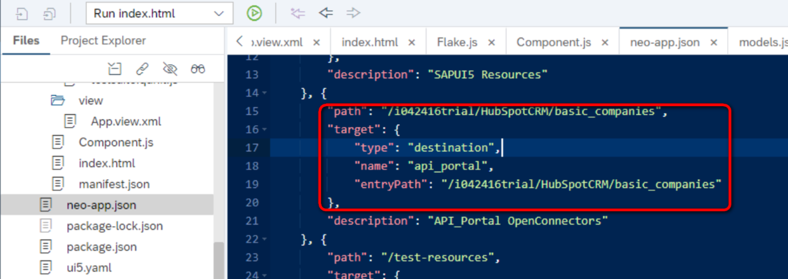Click the second document icon in top toolbar

tap(50, 13)
